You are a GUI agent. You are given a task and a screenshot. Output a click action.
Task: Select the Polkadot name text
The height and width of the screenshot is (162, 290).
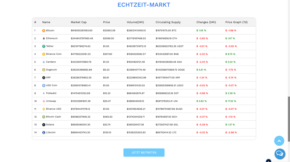51,93
